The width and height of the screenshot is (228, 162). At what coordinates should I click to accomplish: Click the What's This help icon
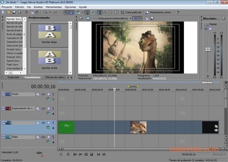tap(177, 12)
